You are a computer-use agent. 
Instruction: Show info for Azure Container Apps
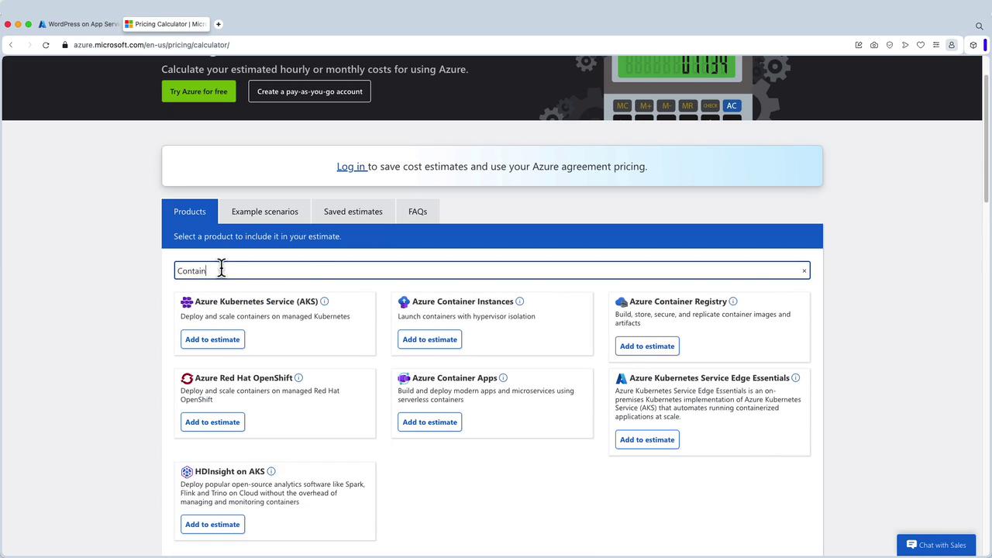pyautogui.click(x=503, y=378)
